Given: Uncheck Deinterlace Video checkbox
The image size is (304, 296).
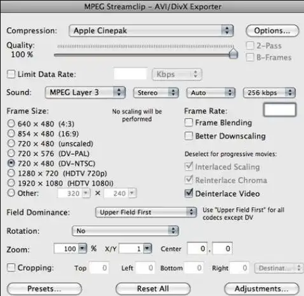Looking at the screenshot, I should 189,194.
